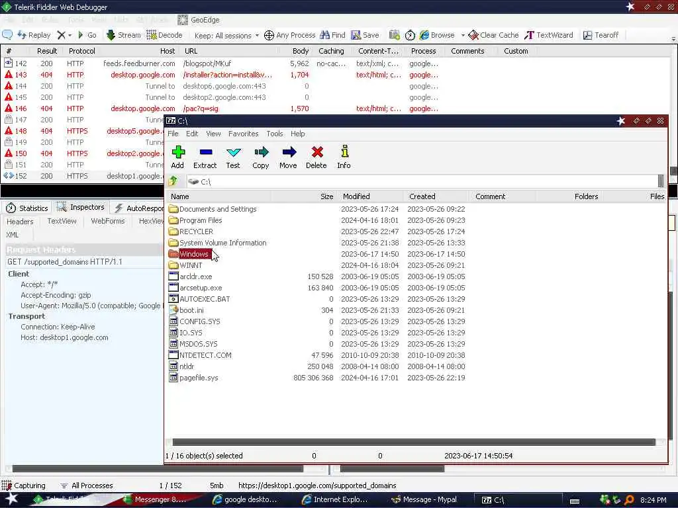Open Find in Fiddler toolbar
678x508 pixels.
[332, 35]
